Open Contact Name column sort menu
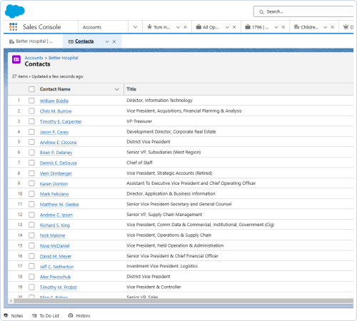 (117, 89)
